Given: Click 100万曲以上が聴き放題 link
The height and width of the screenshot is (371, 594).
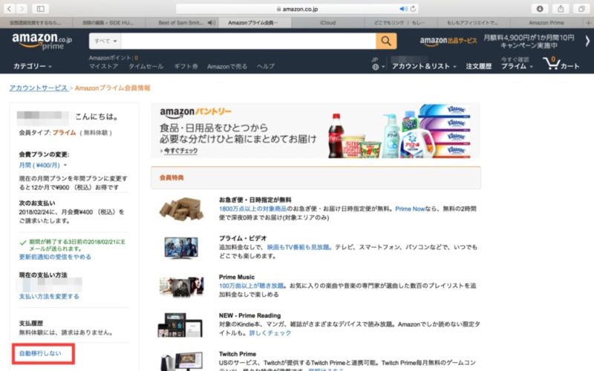Looking at the screenshot, I should click(x=251, y=286).
